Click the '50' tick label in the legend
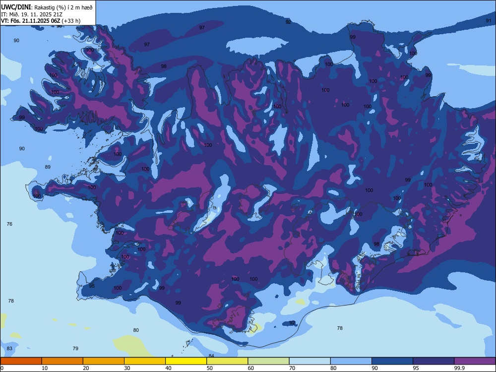Screen dimensions: 496x372 pos(210,368)
